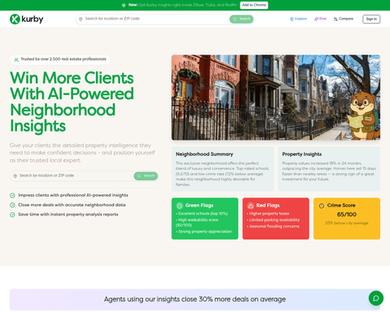Click the Crime Score heading

coord(341,206)
